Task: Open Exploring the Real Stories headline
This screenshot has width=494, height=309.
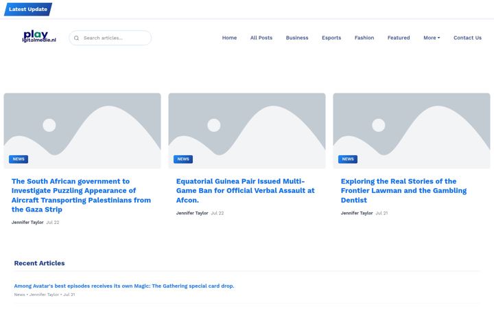Action: (x=403, y=190)
